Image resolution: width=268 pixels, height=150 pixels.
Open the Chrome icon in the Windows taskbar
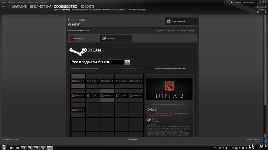[x=24, y=148]
